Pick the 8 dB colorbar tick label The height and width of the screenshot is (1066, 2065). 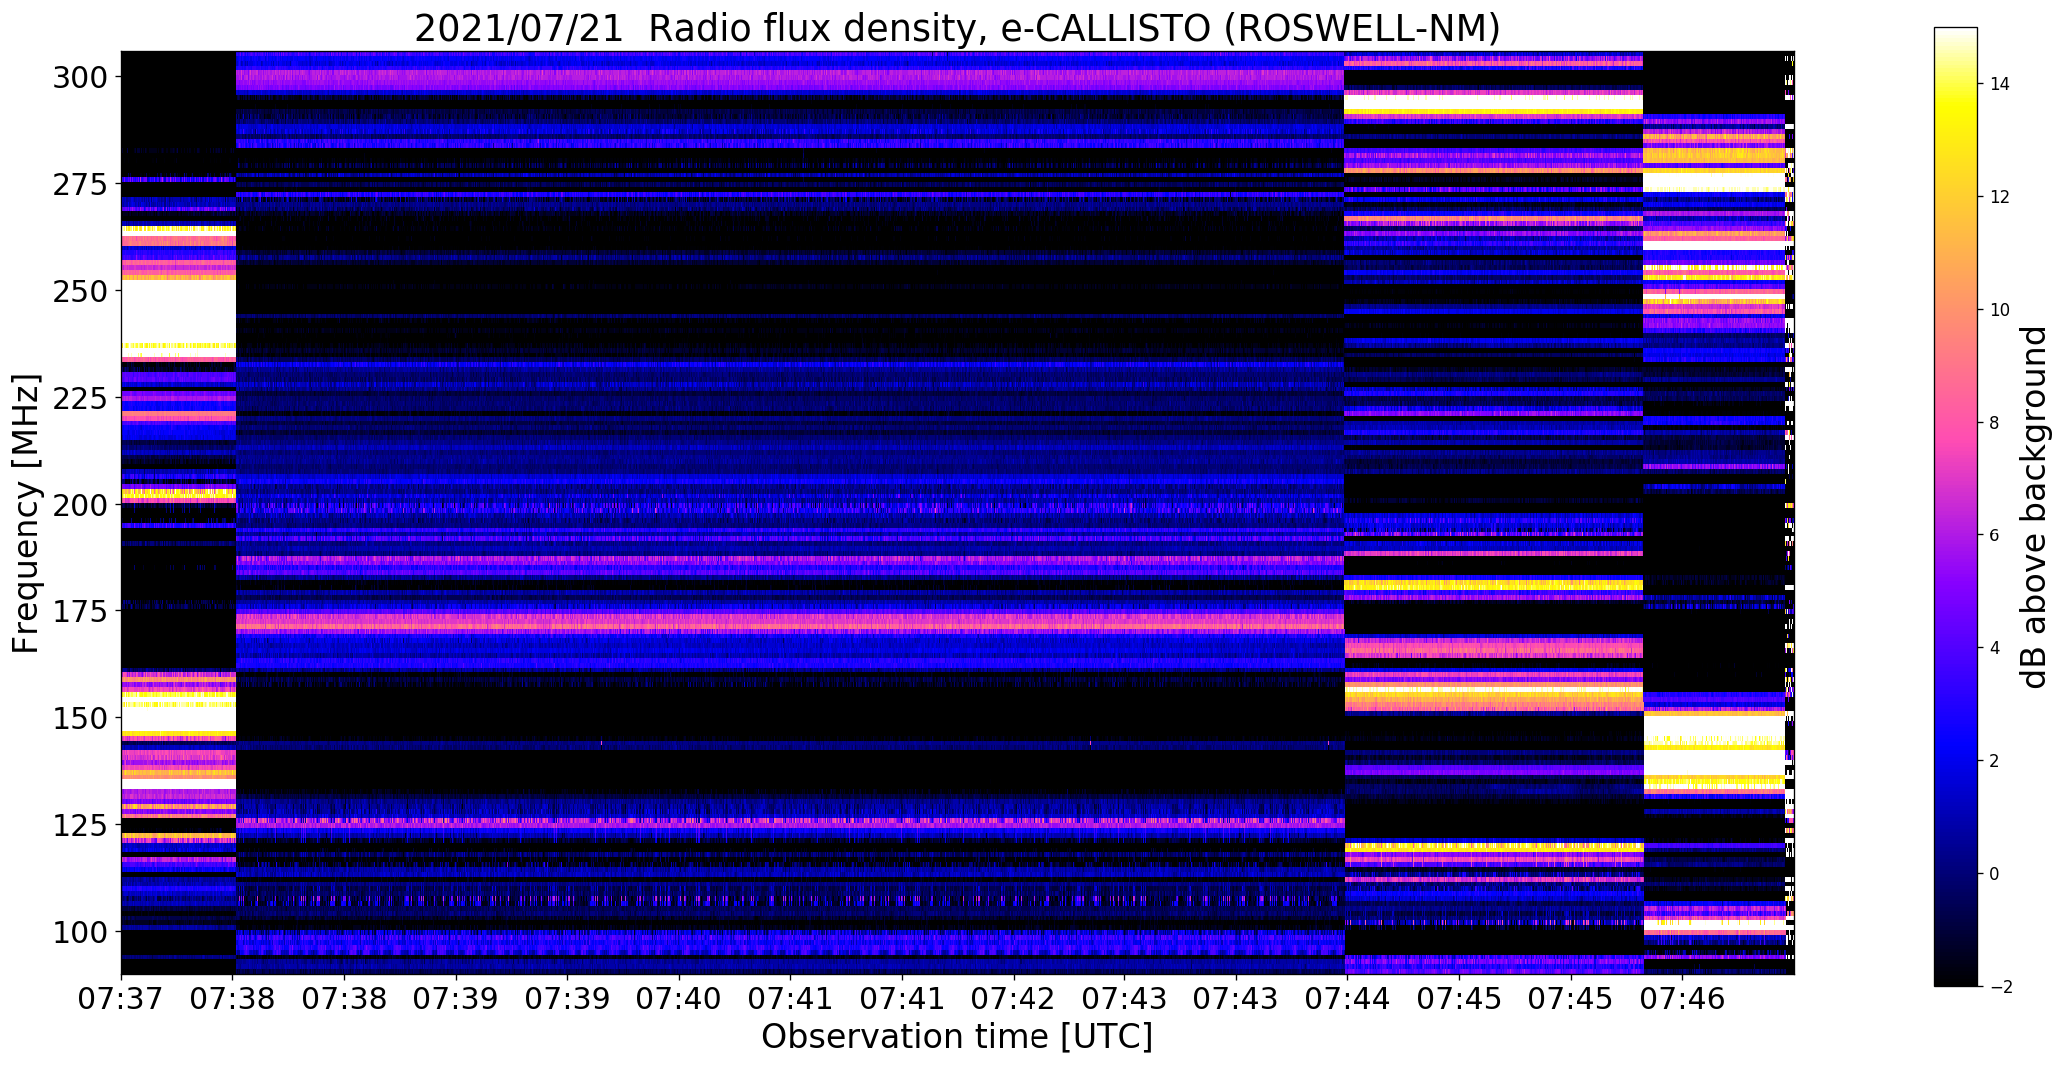click(x=1995, y=423)
